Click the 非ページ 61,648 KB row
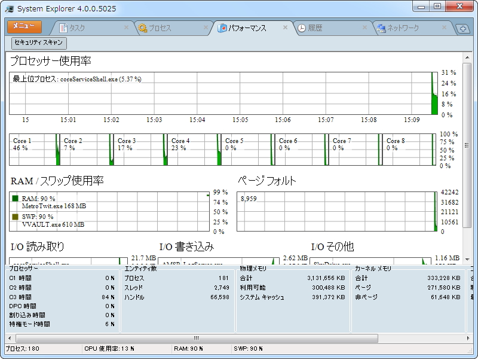This screenshot has height=359, width=478. (x=407, y=297)
